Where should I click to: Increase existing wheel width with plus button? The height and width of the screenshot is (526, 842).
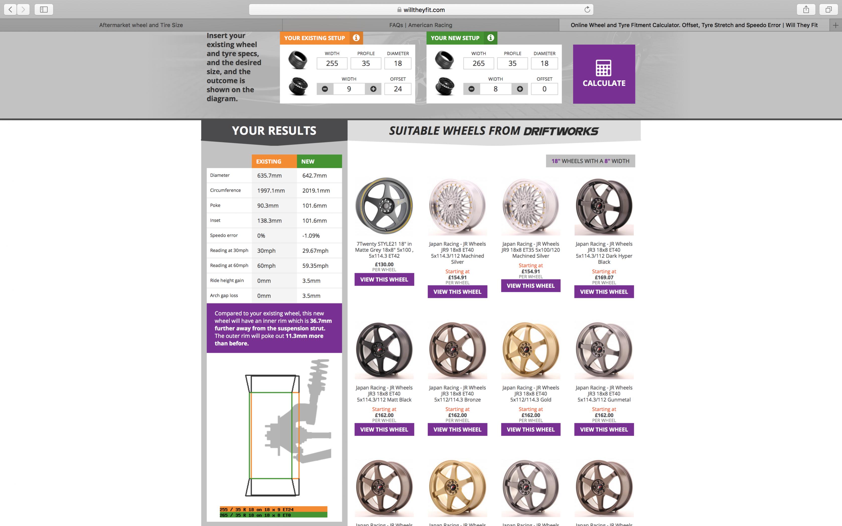pos(373,89)
